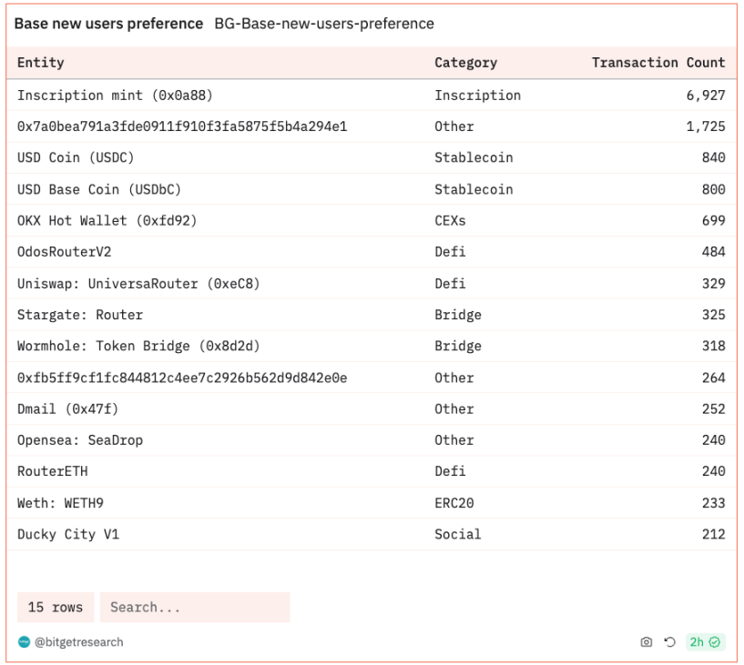The height and width of the screenshot is (665, 744).
Task: Click the camera screenshot icon
Action: 647,642
